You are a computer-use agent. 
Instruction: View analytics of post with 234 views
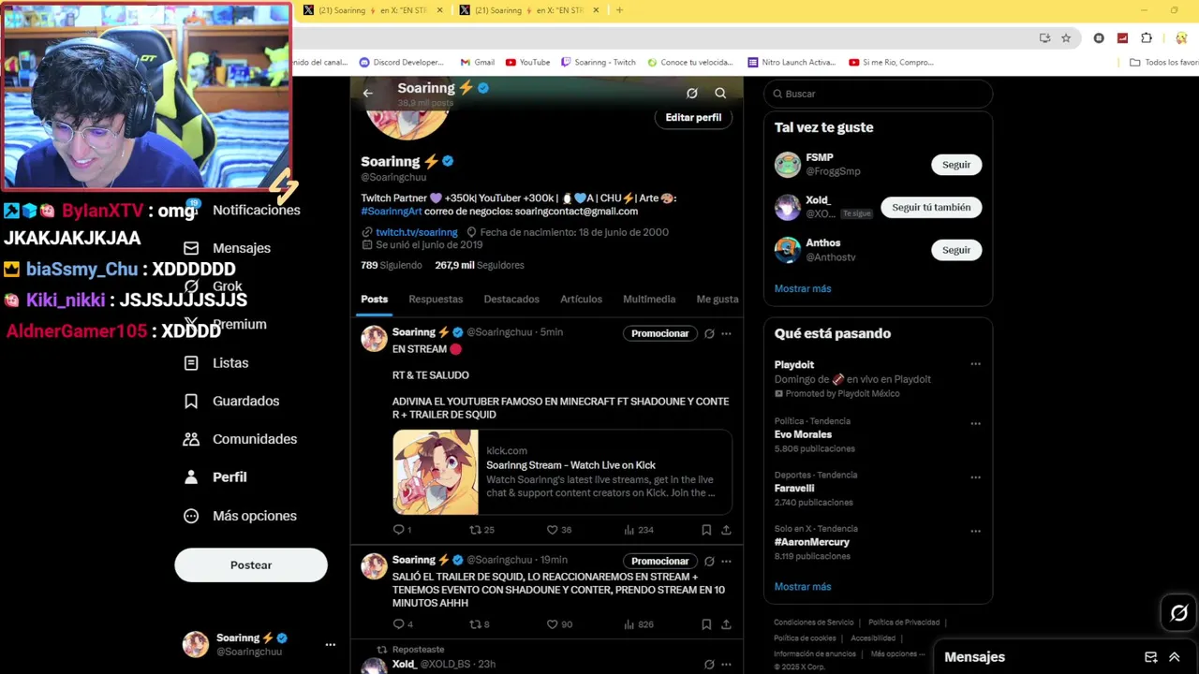click(x=638, y=530)
